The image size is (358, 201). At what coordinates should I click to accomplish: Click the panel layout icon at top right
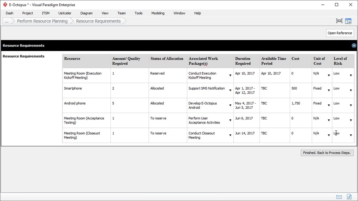click(348, 21)
